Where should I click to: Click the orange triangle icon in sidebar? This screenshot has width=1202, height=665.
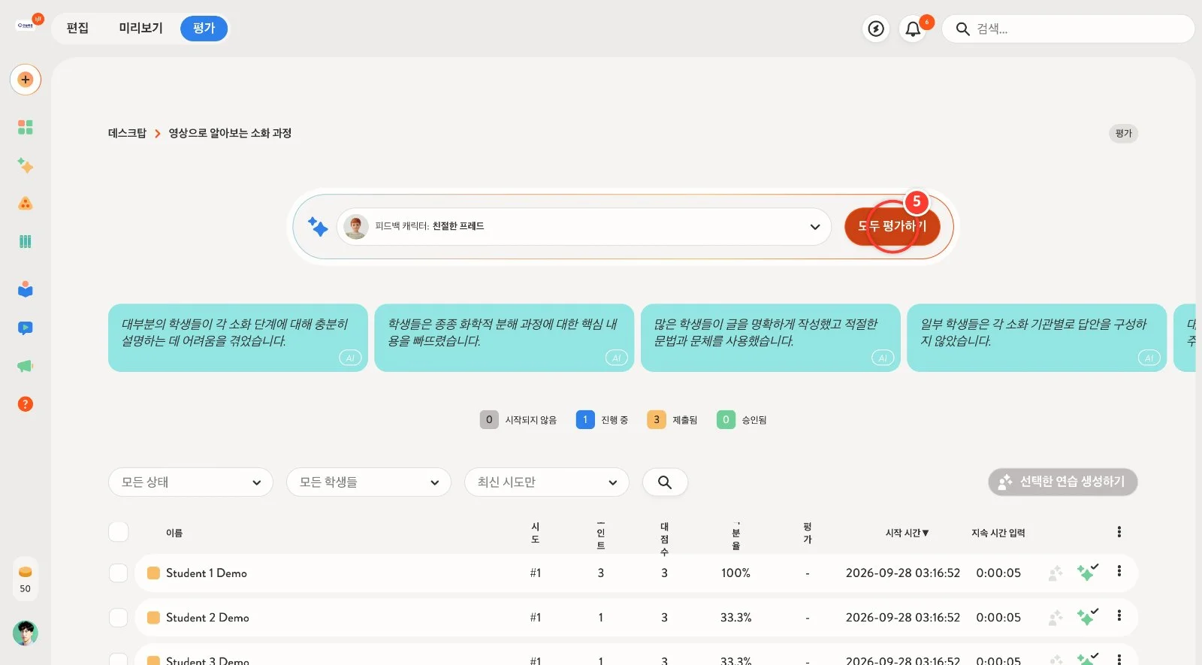[26, 203]
